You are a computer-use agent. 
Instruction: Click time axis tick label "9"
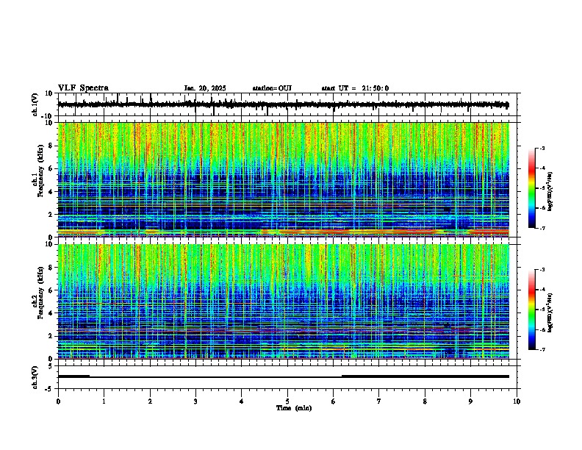pos(470,401)
